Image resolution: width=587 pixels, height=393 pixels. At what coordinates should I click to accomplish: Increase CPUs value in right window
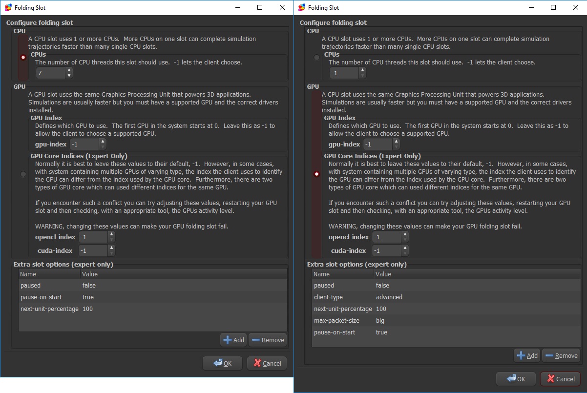point(362,70)
